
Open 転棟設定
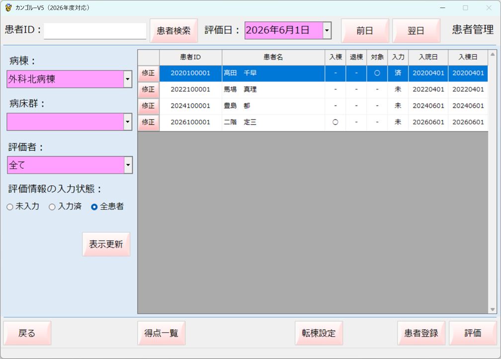pos(319,333)
